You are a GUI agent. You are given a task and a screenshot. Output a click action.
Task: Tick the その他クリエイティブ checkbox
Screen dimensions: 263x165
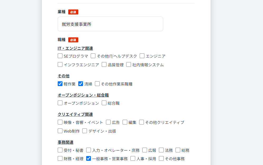(x=142, y=122)
